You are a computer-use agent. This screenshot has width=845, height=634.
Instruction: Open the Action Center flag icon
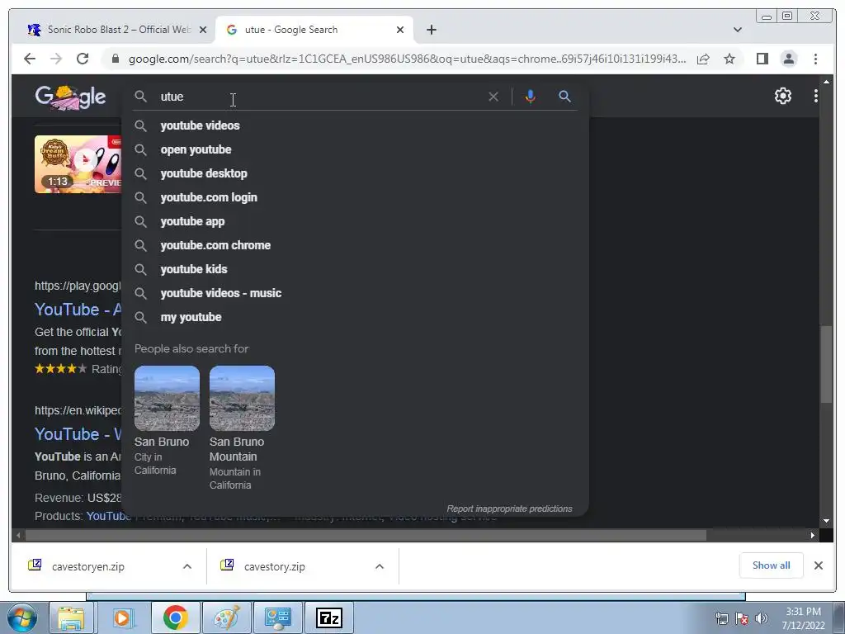tap(742, 618)
